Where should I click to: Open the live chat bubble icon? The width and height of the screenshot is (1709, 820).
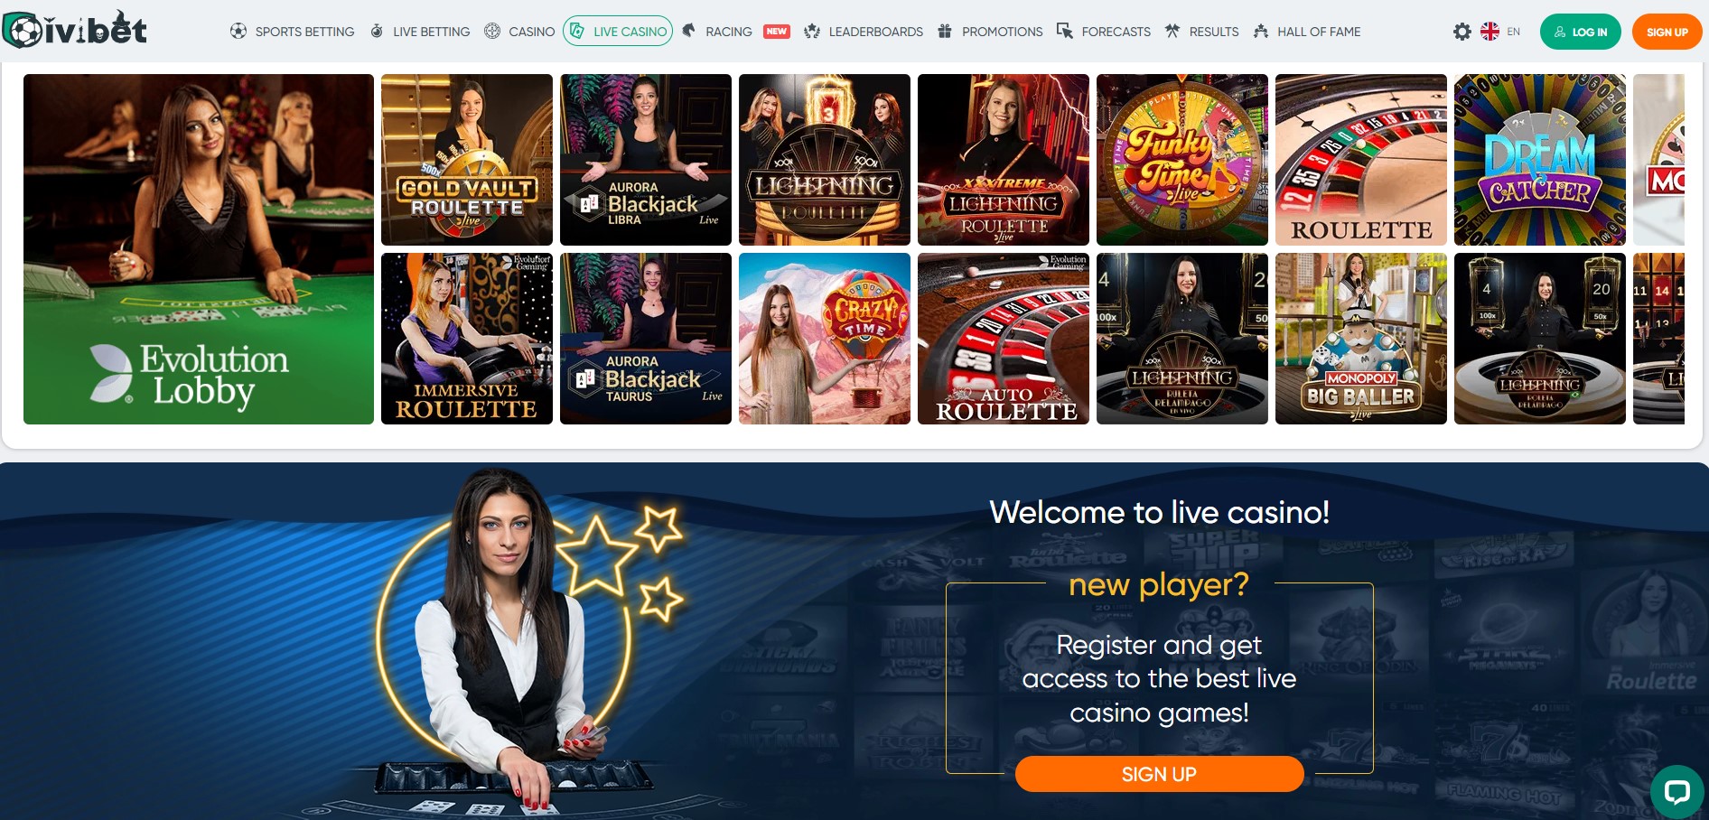click(1676, 792)
